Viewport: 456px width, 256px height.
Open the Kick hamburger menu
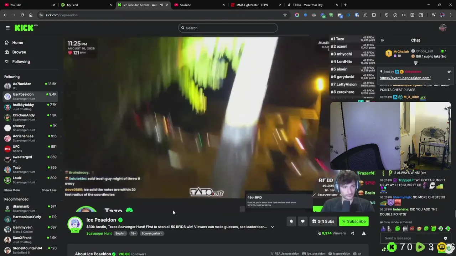click(7, 28)
